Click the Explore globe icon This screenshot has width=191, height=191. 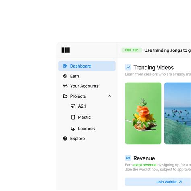[x=65, y=138]
